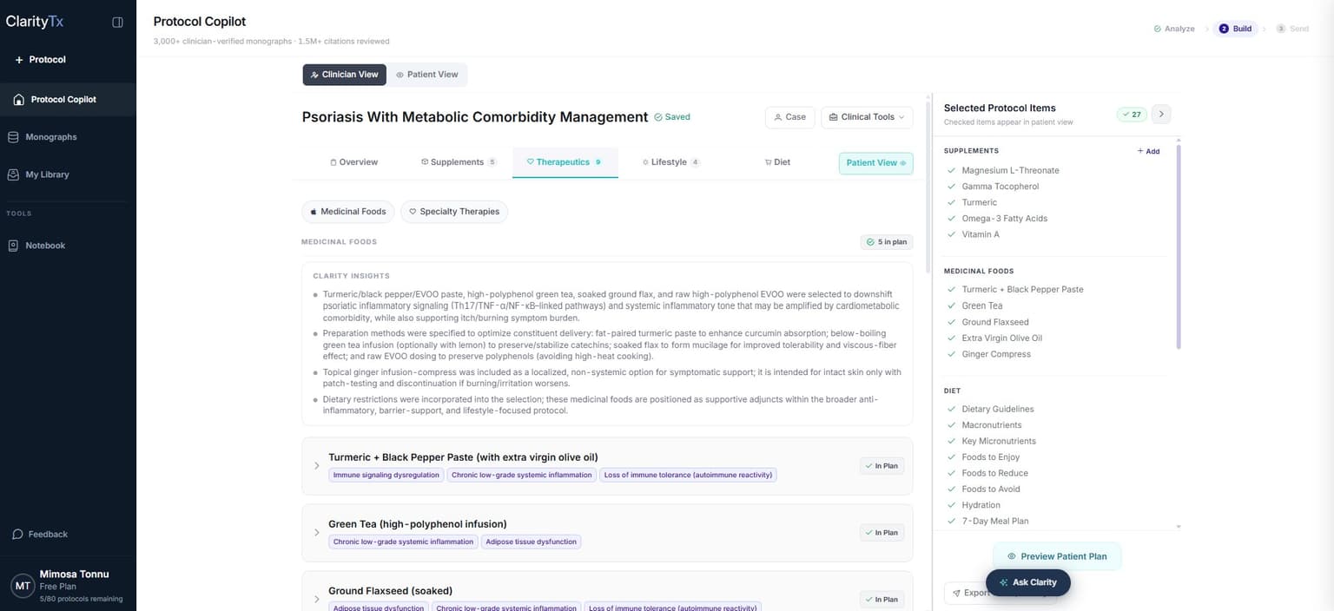The image size is (1334, 611).
Task: Expand the Green Tea card
Action: tap(317, 533)
